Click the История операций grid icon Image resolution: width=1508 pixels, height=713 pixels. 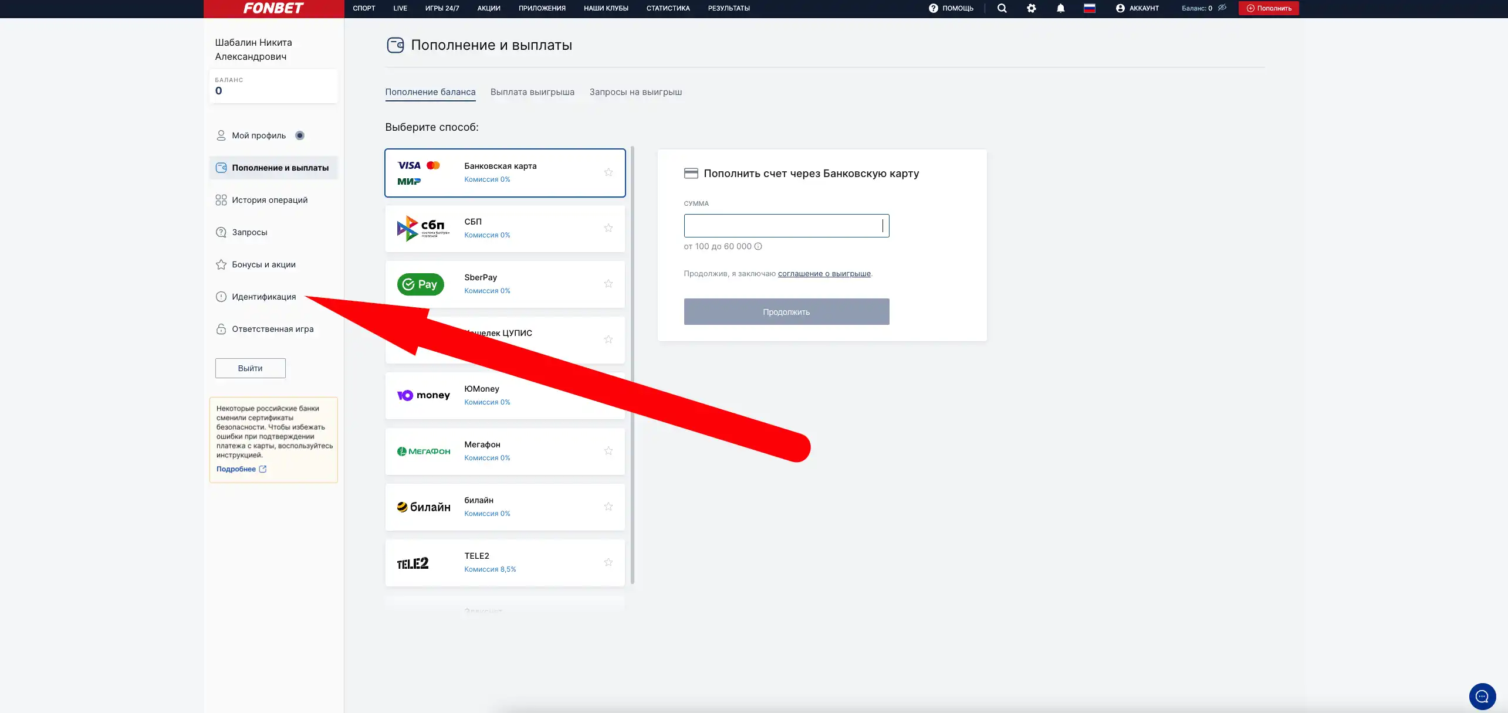[221, 200]
